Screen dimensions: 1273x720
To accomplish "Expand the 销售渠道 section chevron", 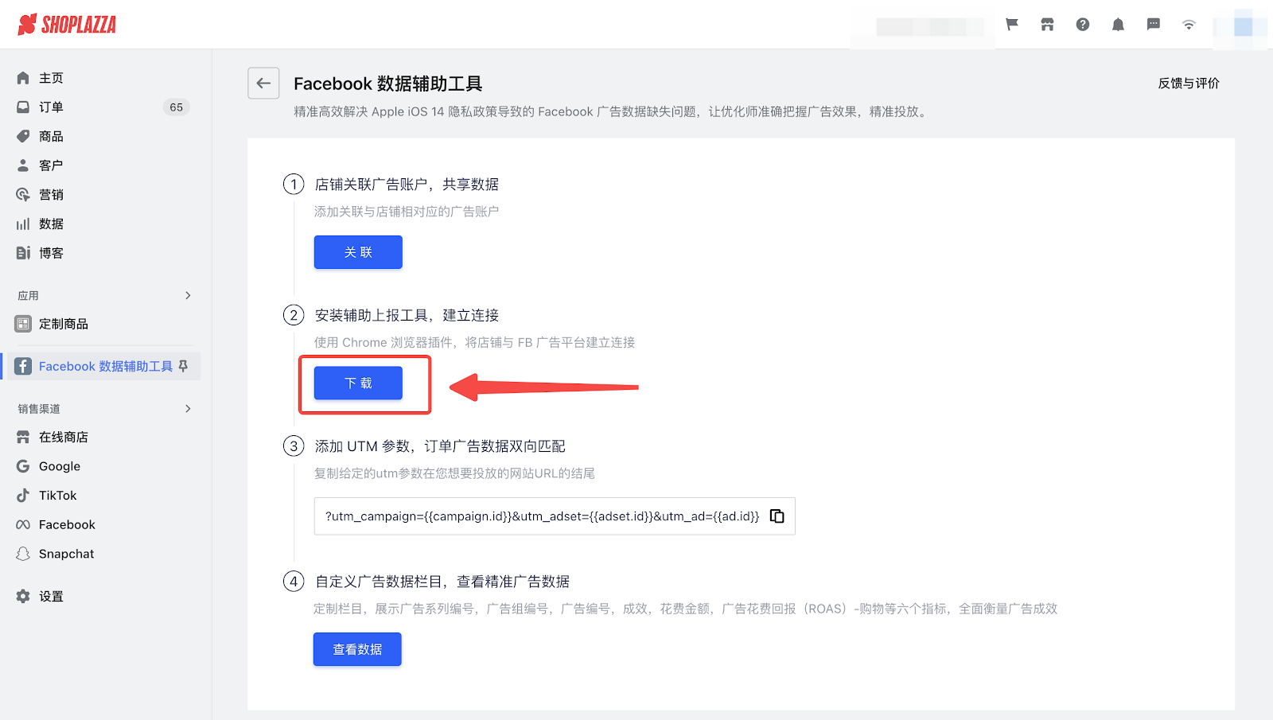I will [188, 408].
